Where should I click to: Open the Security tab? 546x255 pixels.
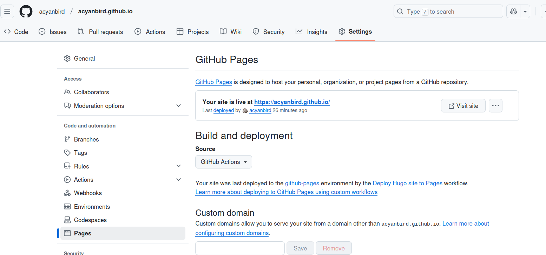(269, 32)
